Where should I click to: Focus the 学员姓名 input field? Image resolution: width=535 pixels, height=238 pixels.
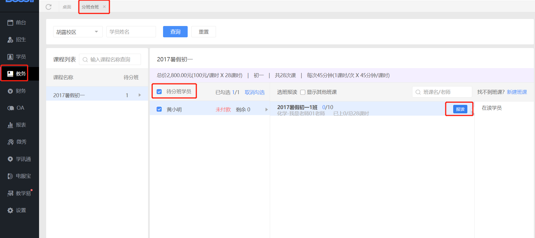point(131,32)
